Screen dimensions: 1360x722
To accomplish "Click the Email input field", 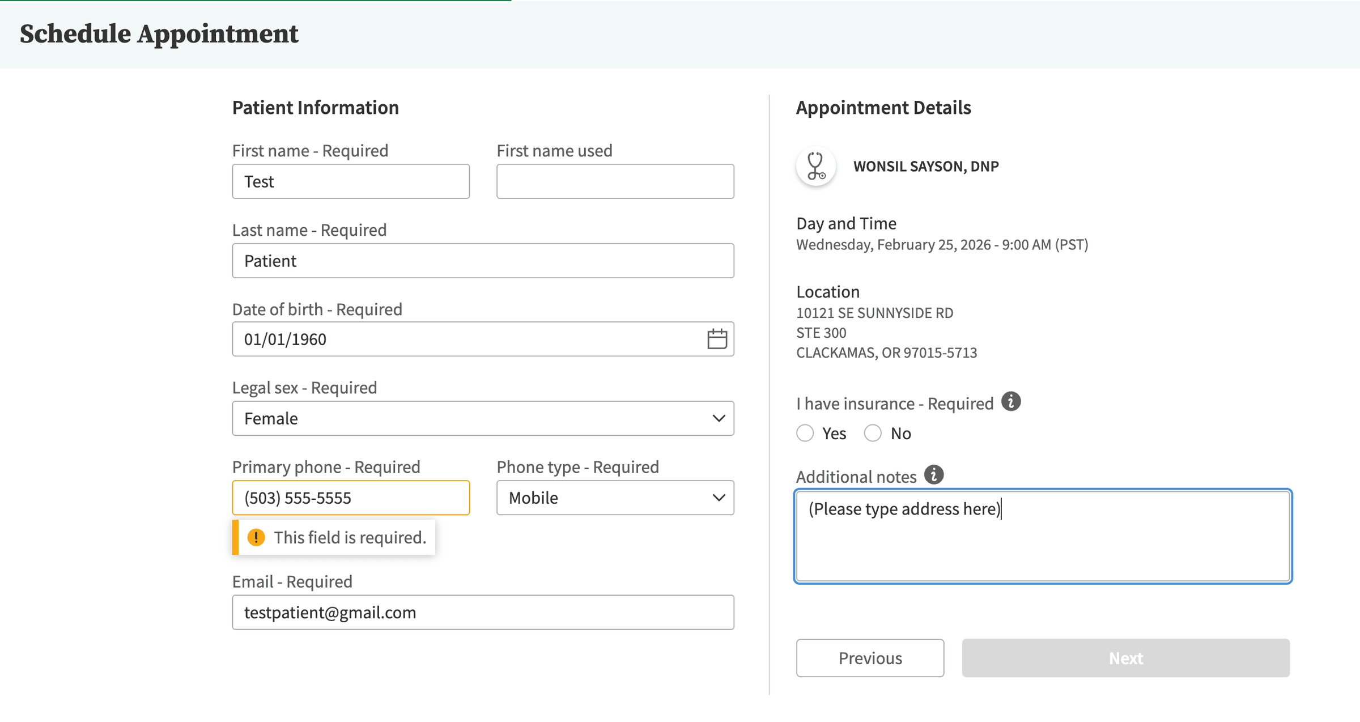I will tap(482, 612).
